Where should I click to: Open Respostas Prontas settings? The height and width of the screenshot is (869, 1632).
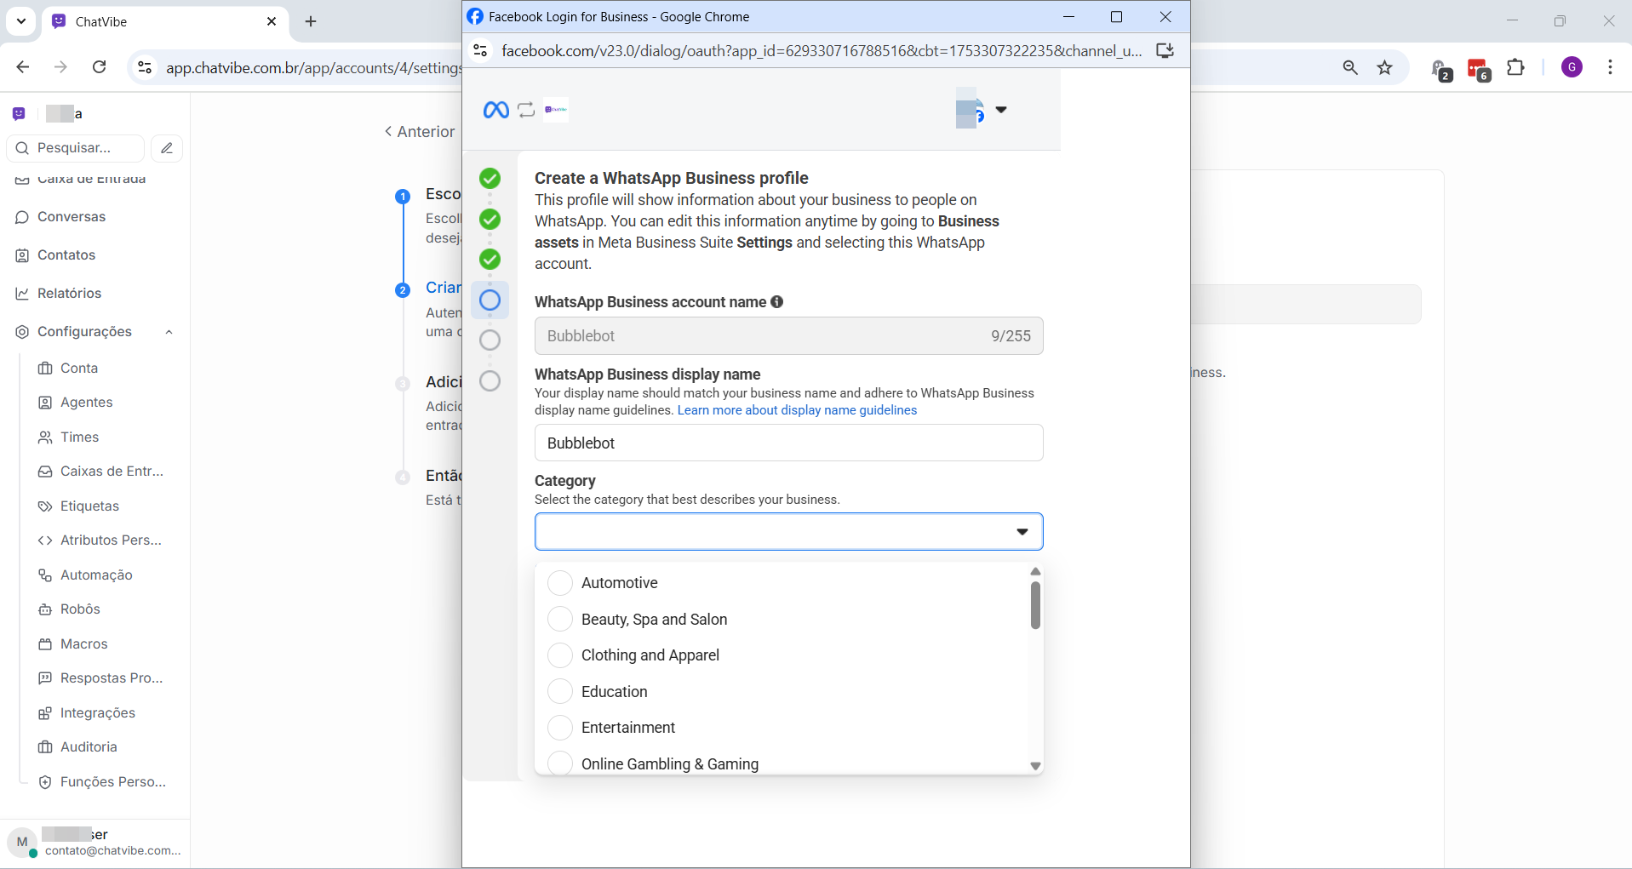tap(112, 678)
